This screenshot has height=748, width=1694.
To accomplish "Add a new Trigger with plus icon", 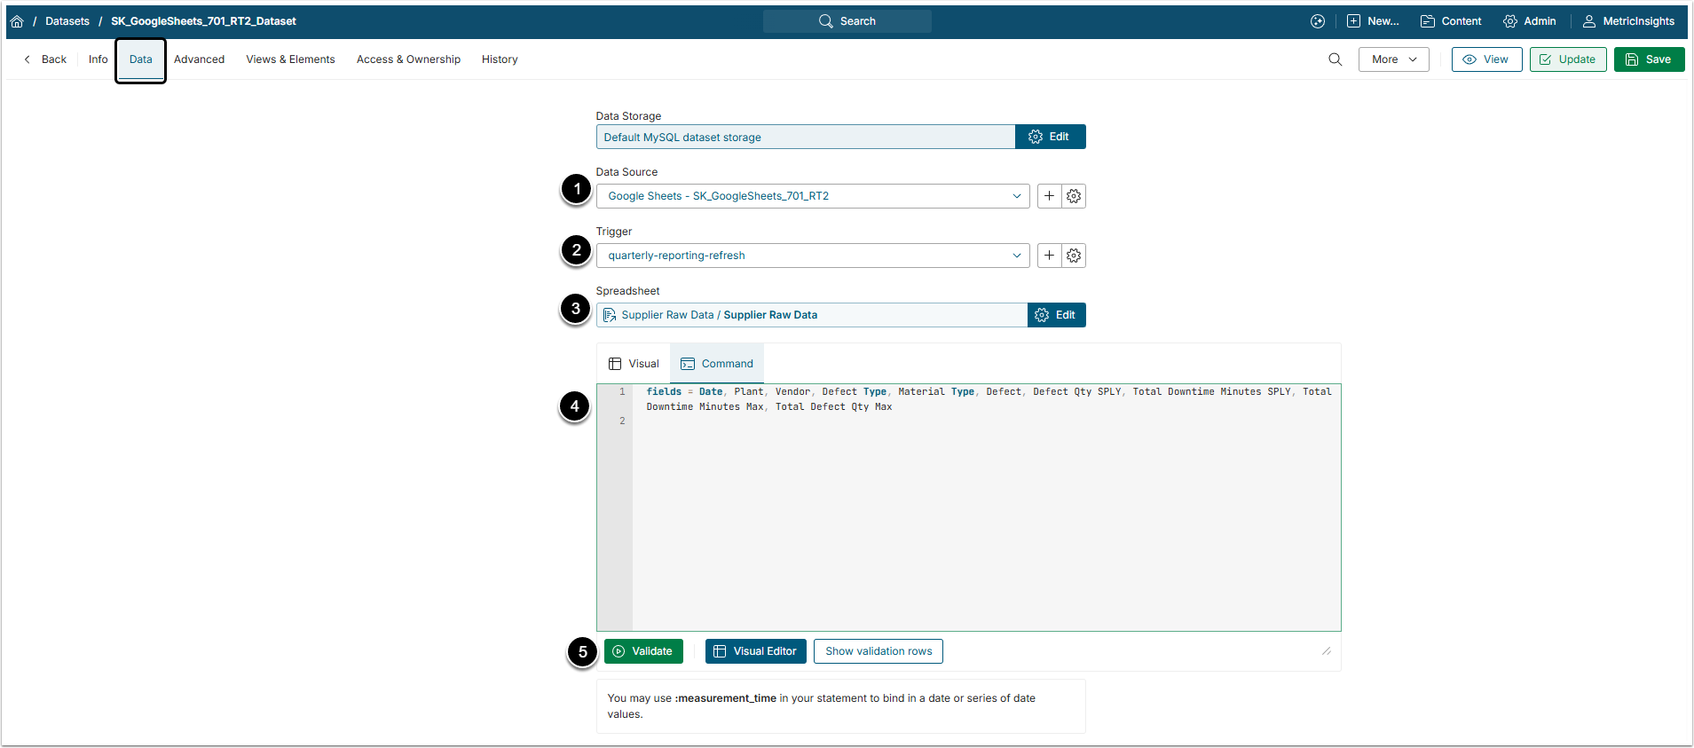I will point(1049,256).
